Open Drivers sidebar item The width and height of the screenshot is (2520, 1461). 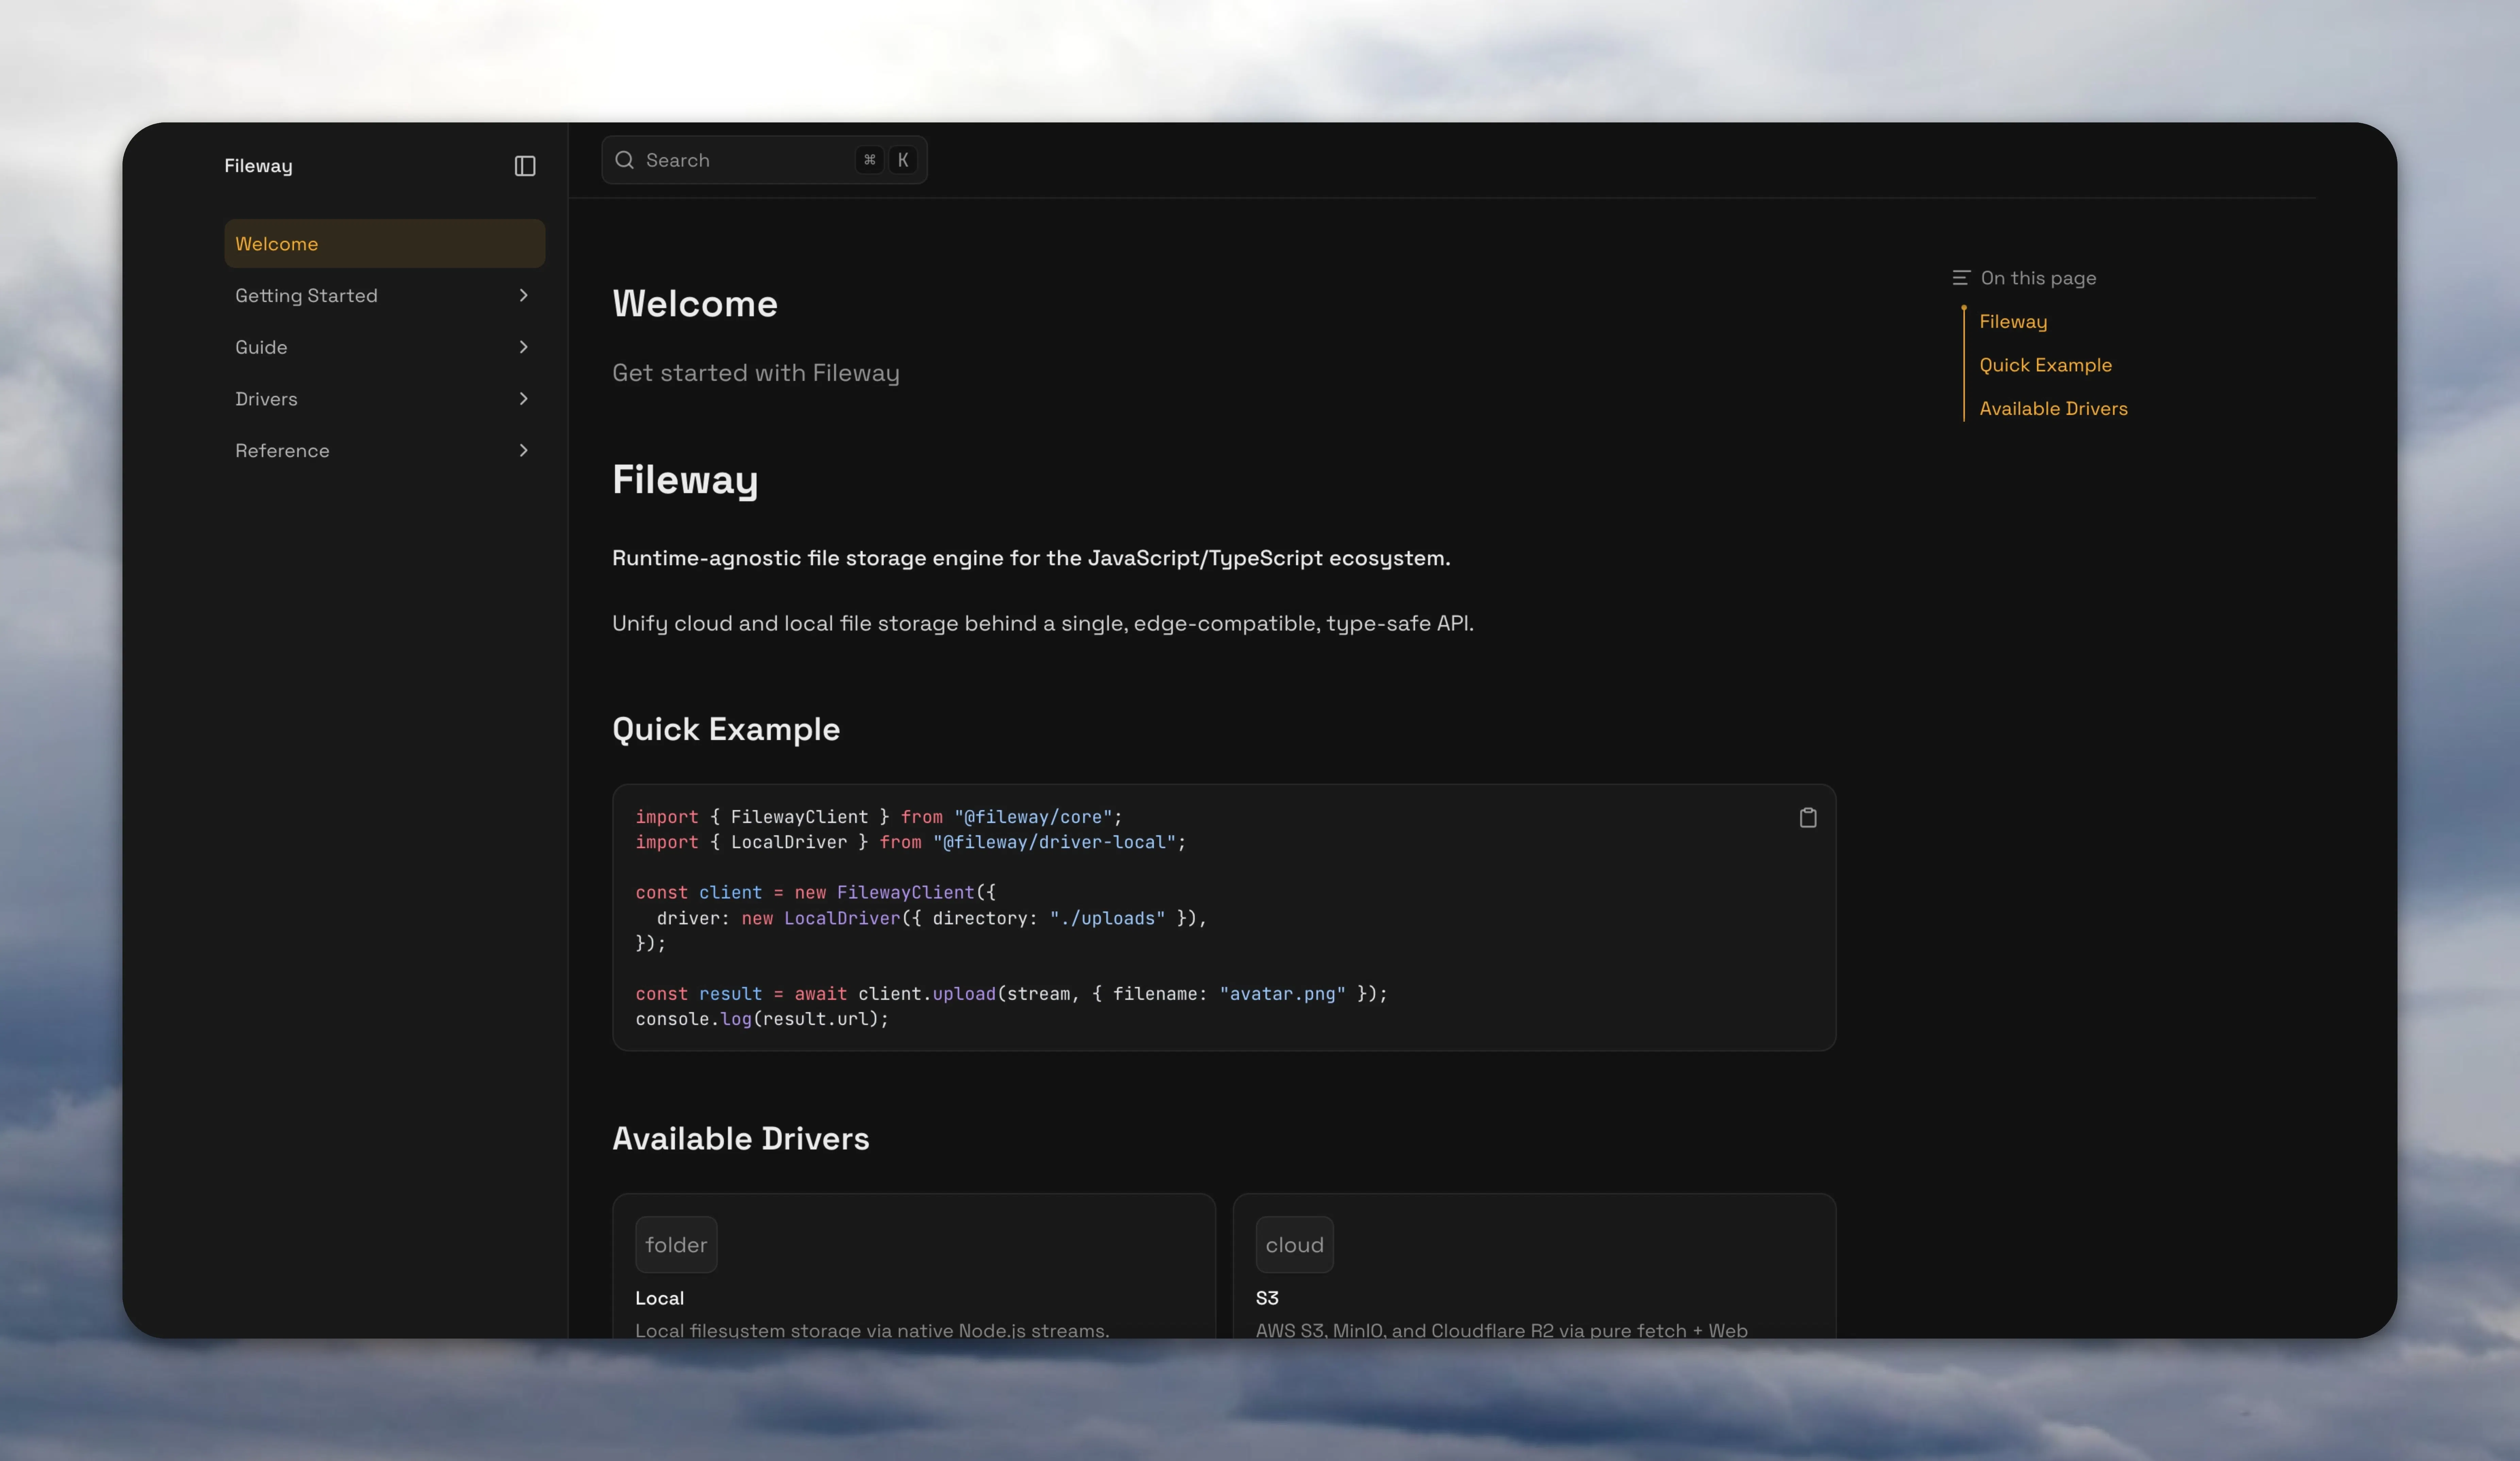click(x=385, y=399)
